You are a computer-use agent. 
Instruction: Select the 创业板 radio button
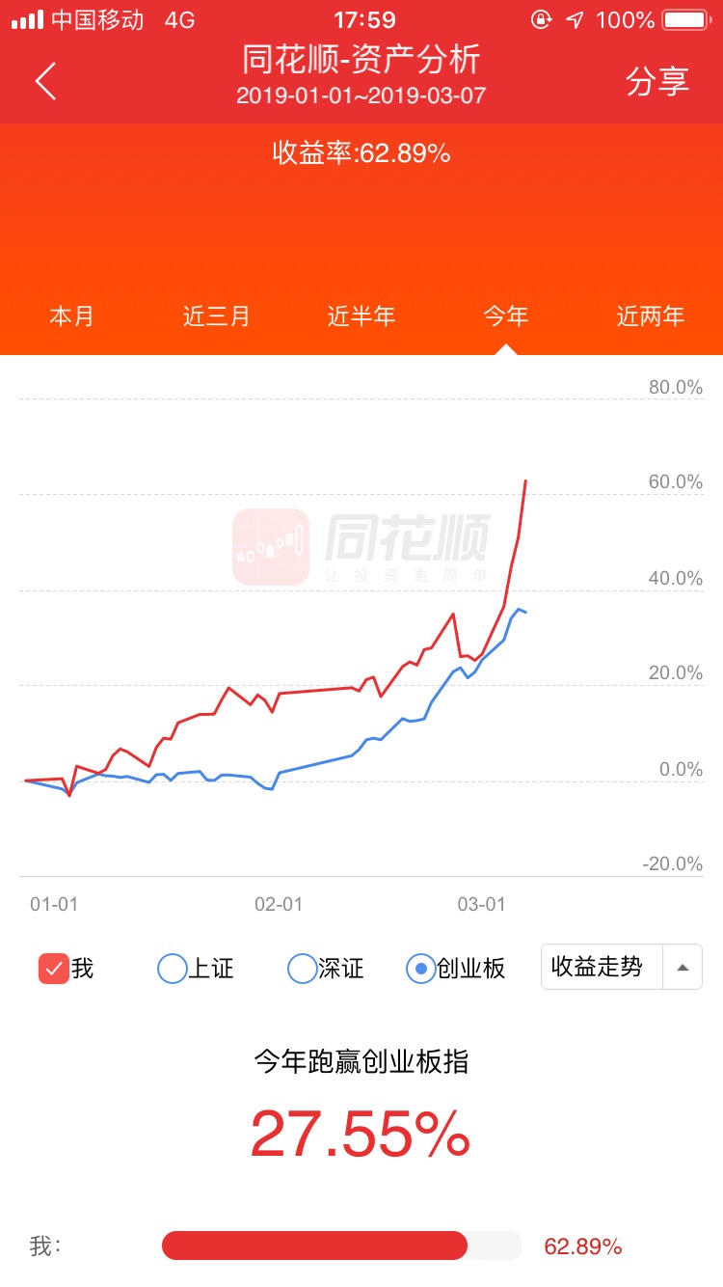(421, 968)
